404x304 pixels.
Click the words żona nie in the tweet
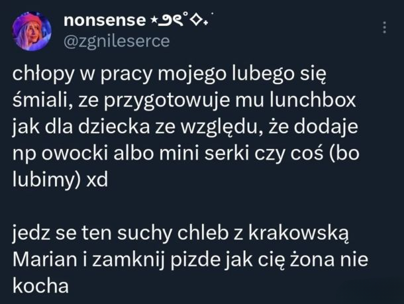point(329,259)
